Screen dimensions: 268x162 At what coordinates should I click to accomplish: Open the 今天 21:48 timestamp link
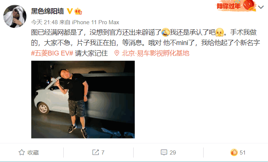[x=44, y=22]
